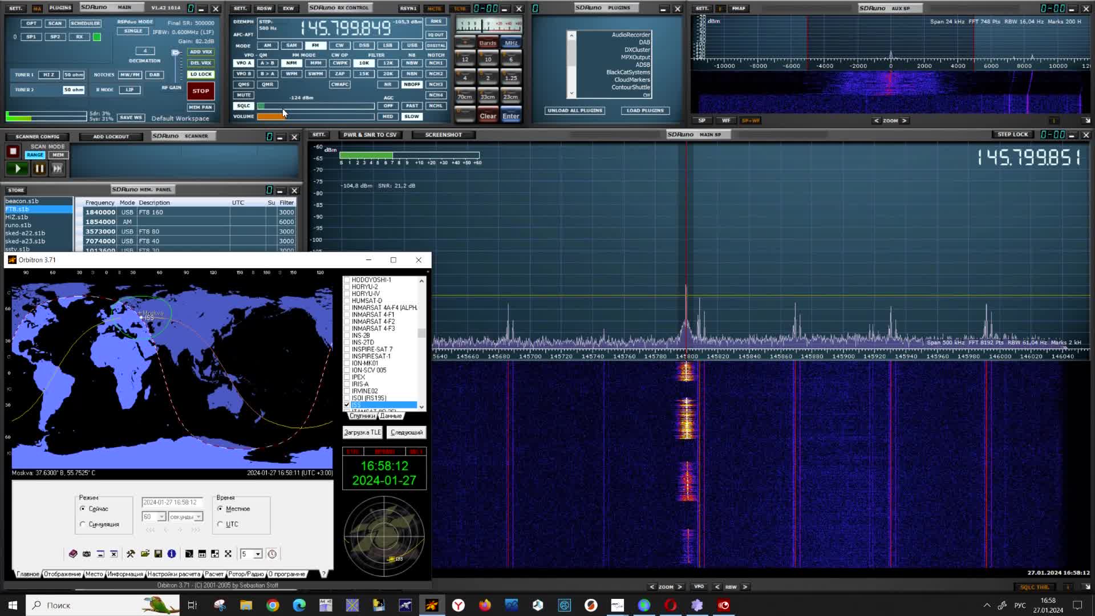The width and height of the screenshot is (1095, 616).
Task: Open the Ротор/Радио tab
Action: 246,574
